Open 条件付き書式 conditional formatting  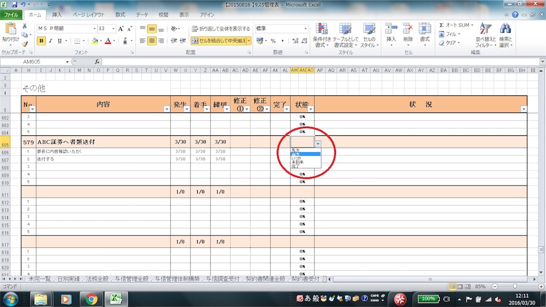322,35
